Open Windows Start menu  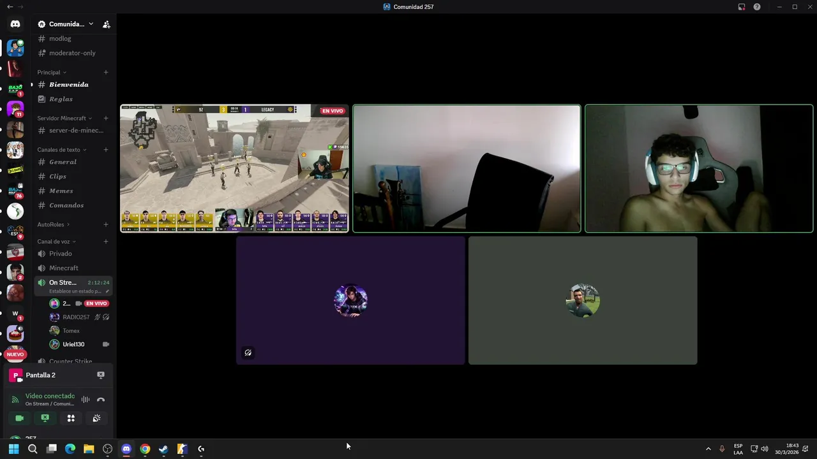click(x=13, y=449)
